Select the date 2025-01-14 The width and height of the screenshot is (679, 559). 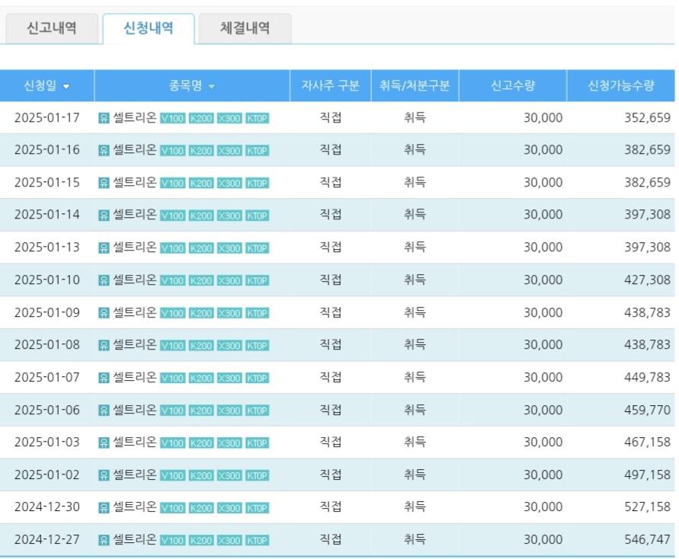pyautogui.click(x=47, y=215)
